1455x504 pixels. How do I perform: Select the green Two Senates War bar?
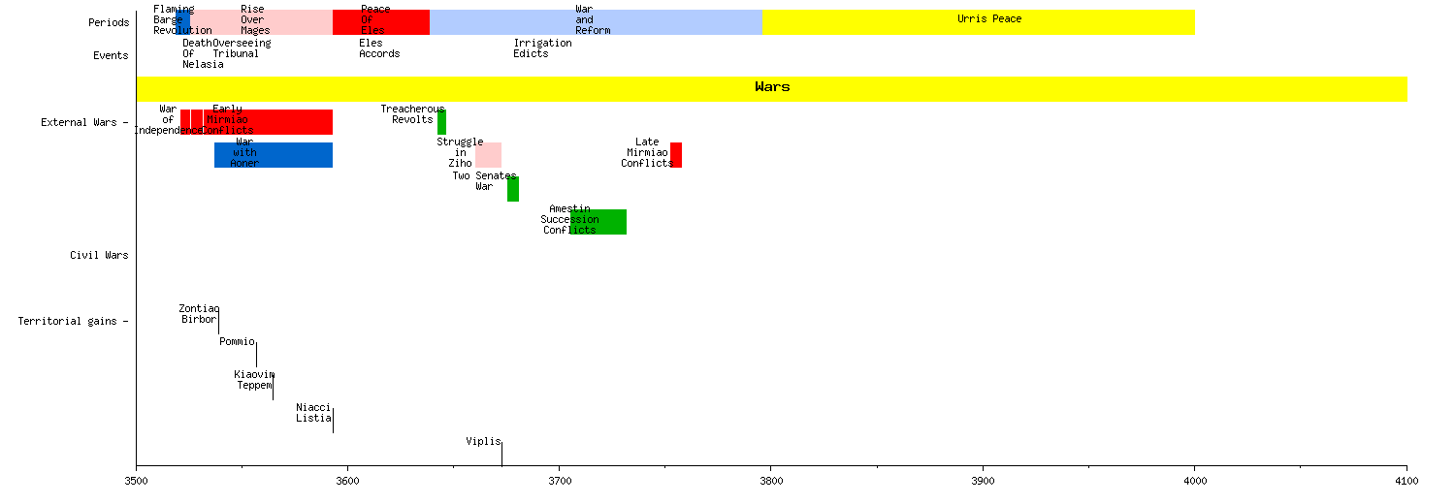(513, 189)
